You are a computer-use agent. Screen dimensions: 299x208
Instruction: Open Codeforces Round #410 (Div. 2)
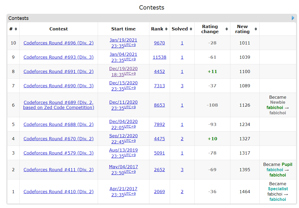(59, 192)
